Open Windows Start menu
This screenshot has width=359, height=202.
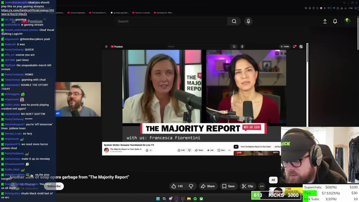click(x=158, y=199)
